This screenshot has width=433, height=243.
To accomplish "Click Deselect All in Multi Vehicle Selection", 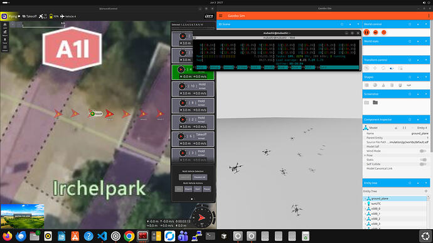I will [200, 177].
